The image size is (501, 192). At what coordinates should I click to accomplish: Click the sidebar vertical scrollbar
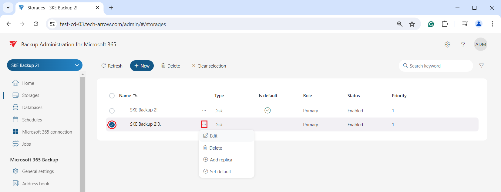click(82, 133)
